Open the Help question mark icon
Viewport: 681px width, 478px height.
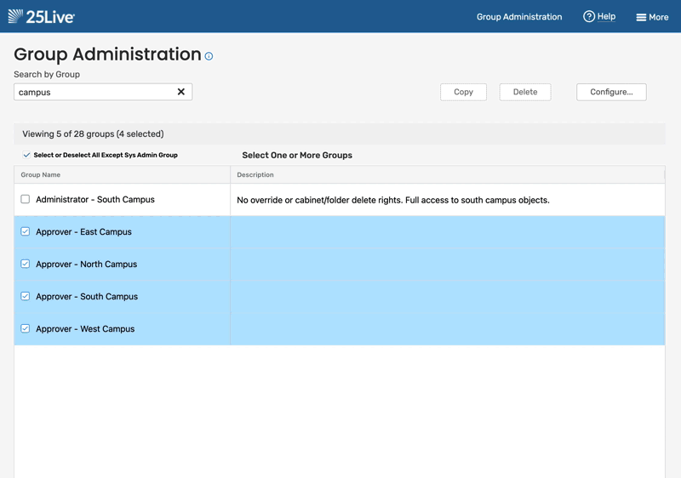coord(588,16)
